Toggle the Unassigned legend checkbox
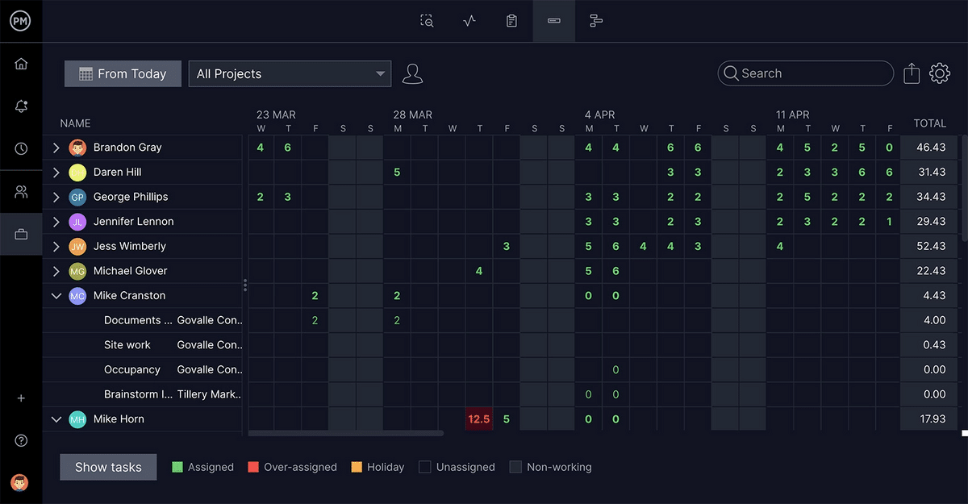 424,467
